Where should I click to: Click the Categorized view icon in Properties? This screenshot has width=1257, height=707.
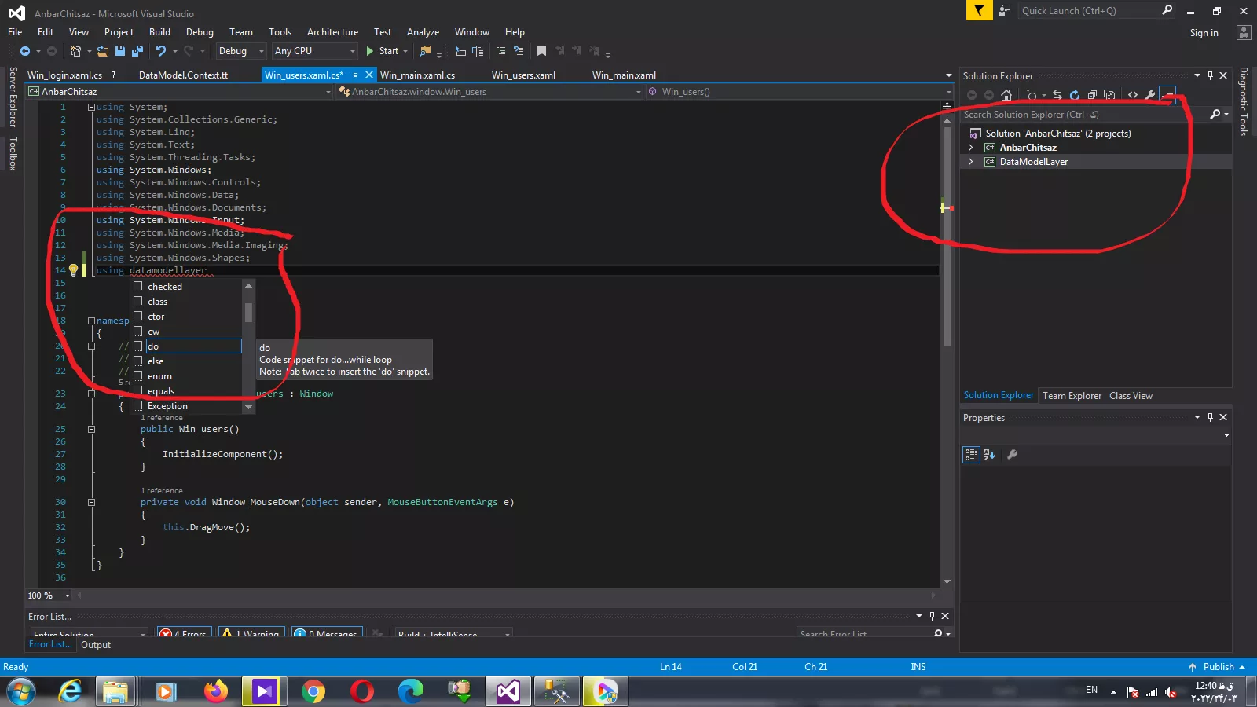coord(971,455)
